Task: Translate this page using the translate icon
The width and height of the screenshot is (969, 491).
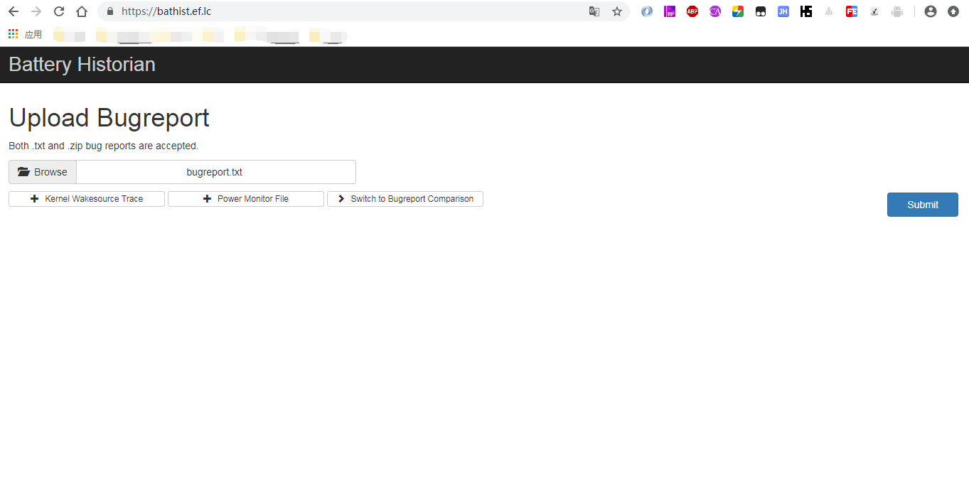Action: pos(594,11)
